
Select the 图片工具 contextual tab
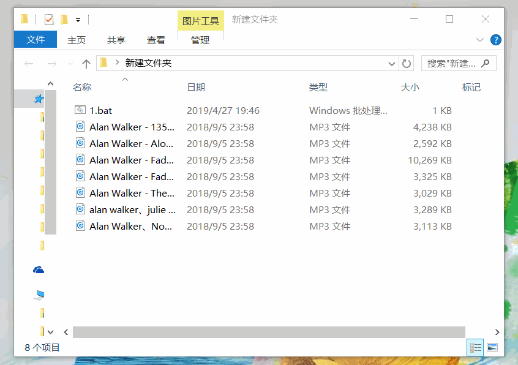201,21
